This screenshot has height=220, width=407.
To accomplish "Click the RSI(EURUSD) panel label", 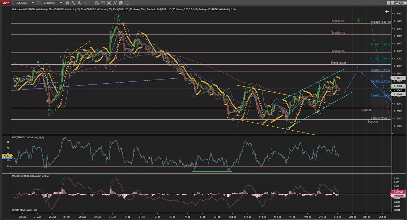I will 28,137.
